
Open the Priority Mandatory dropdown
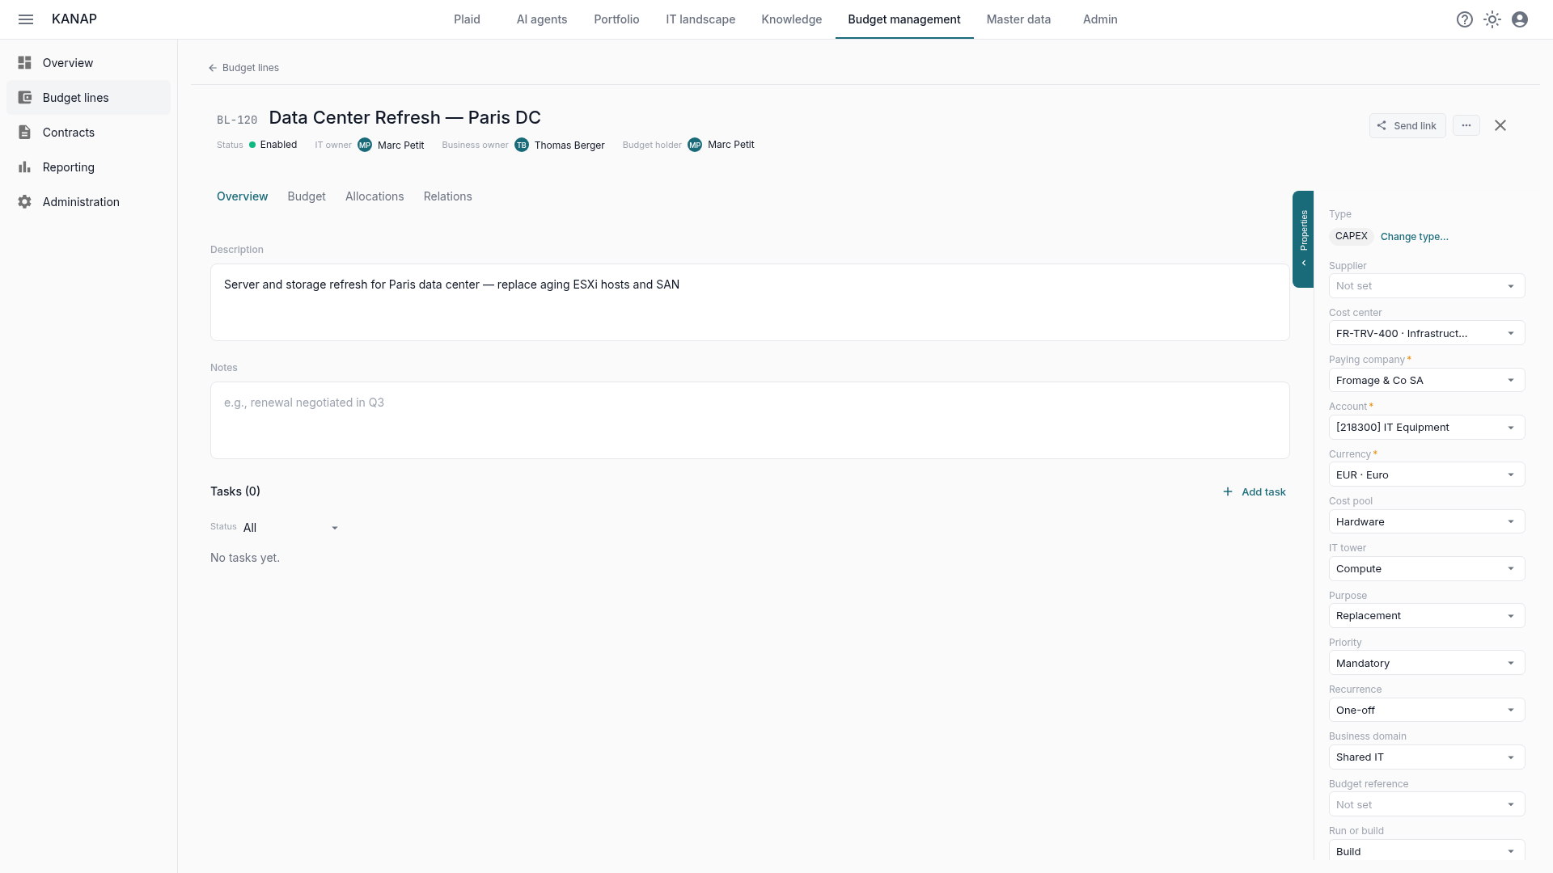(x=1427, y=663)
